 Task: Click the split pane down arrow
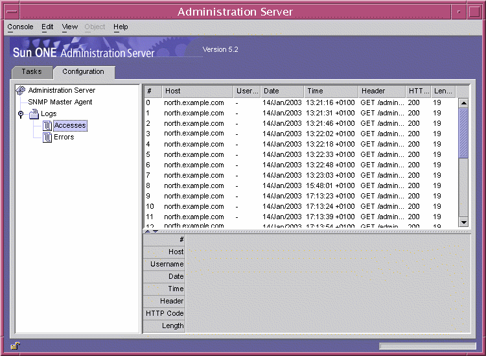156,231
